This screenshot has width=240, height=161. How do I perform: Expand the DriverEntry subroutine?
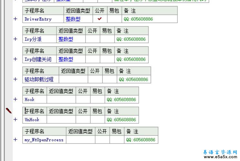[15, 19]
